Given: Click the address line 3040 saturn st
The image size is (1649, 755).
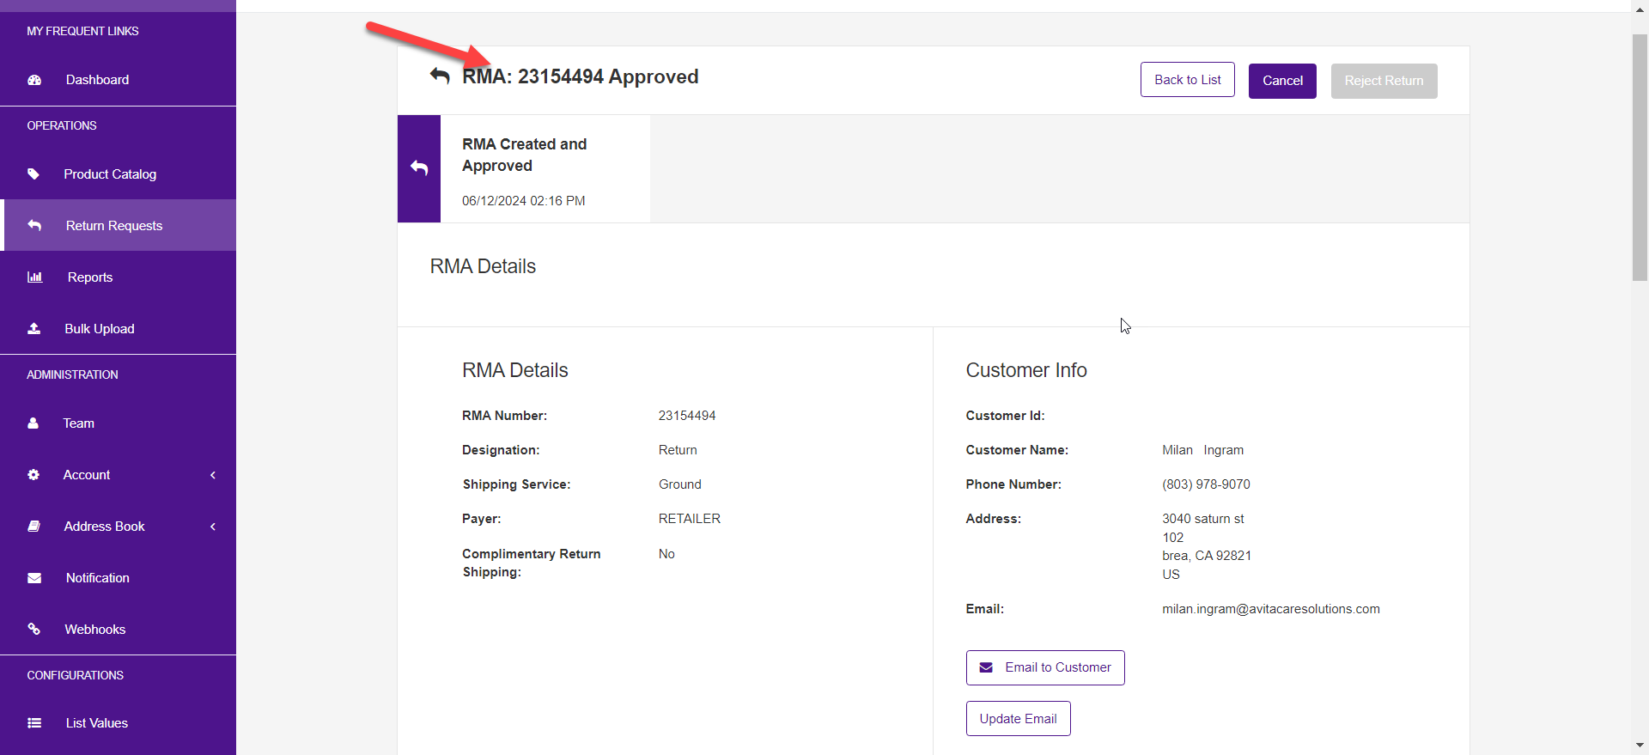Looking at the screenshot, I should point(1203,519).
